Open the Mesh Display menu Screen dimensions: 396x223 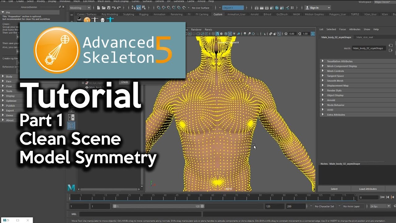tap(121, 1)
